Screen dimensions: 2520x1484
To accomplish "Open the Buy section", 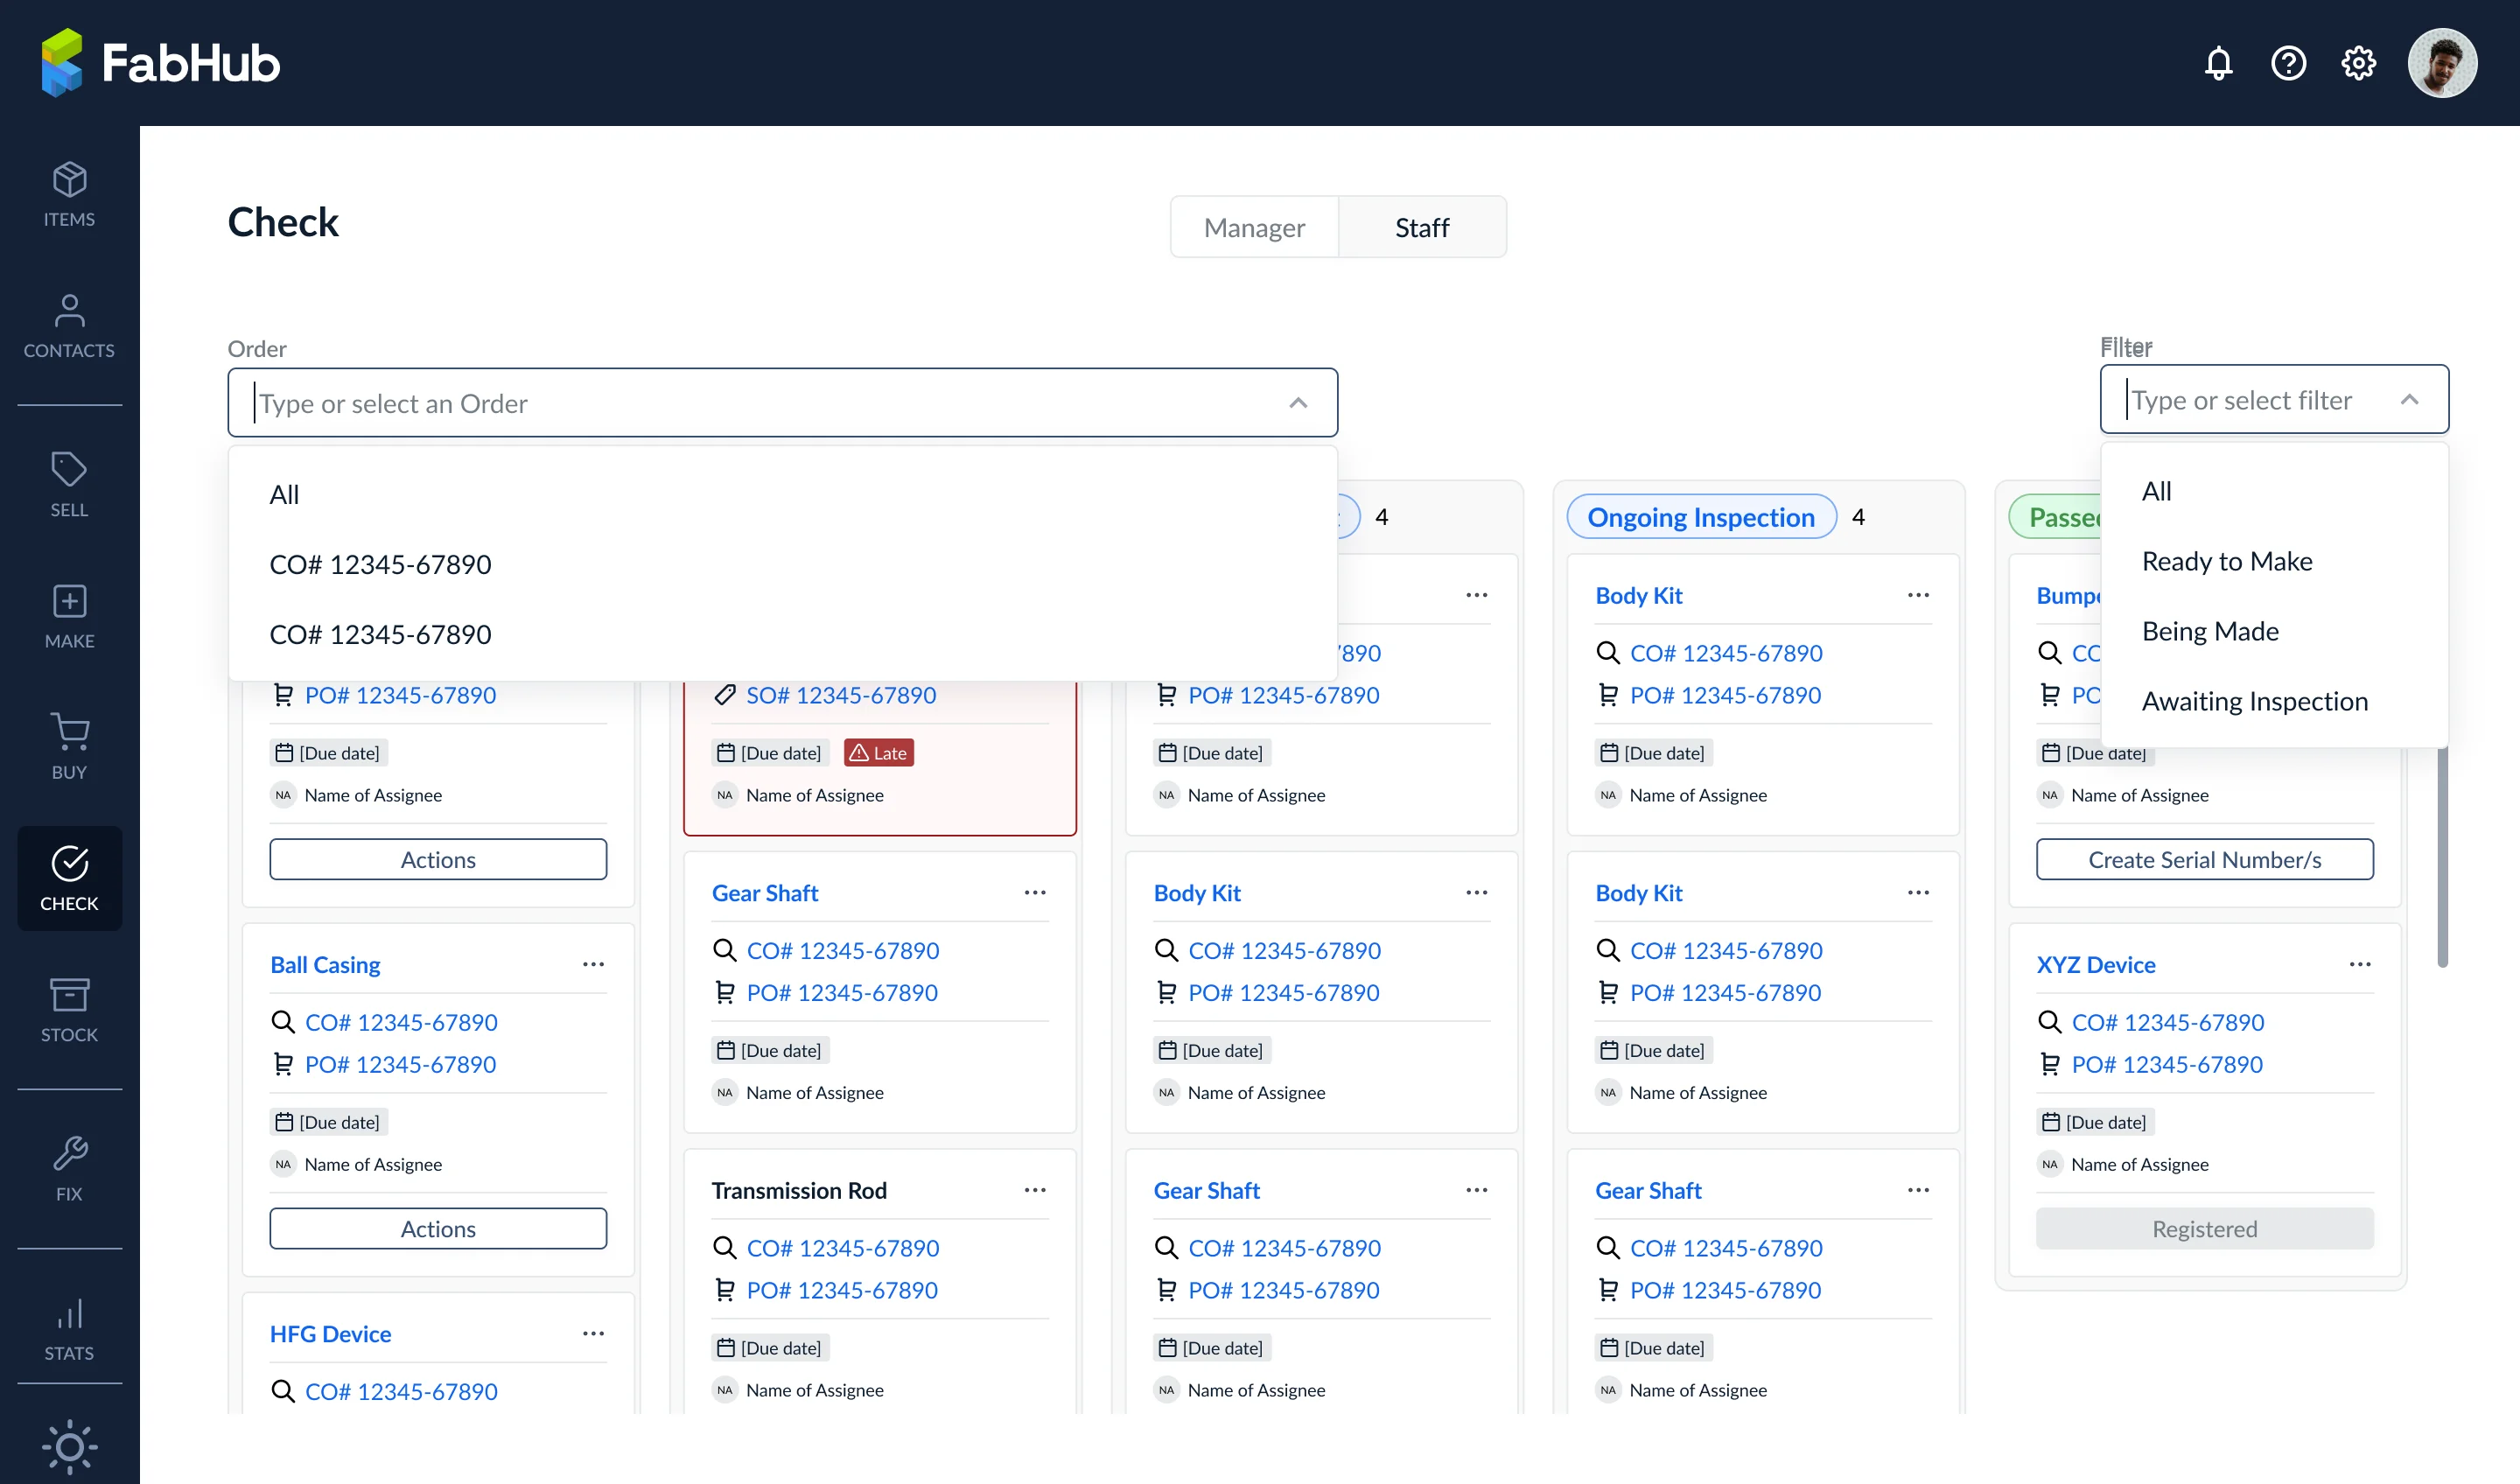I will (69, 747).
